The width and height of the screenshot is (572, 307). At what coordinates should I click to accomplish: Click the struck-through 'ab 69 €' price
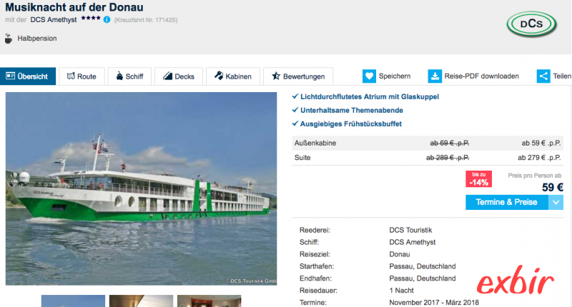[450, 143]
